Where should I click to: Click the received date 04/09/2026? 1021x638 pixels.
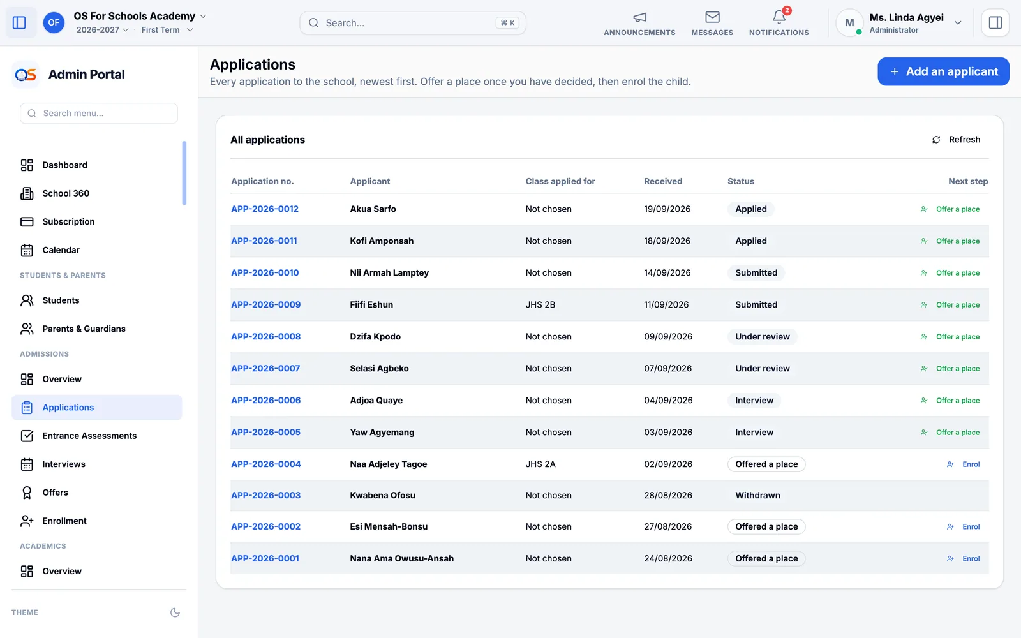click(668, 401)
